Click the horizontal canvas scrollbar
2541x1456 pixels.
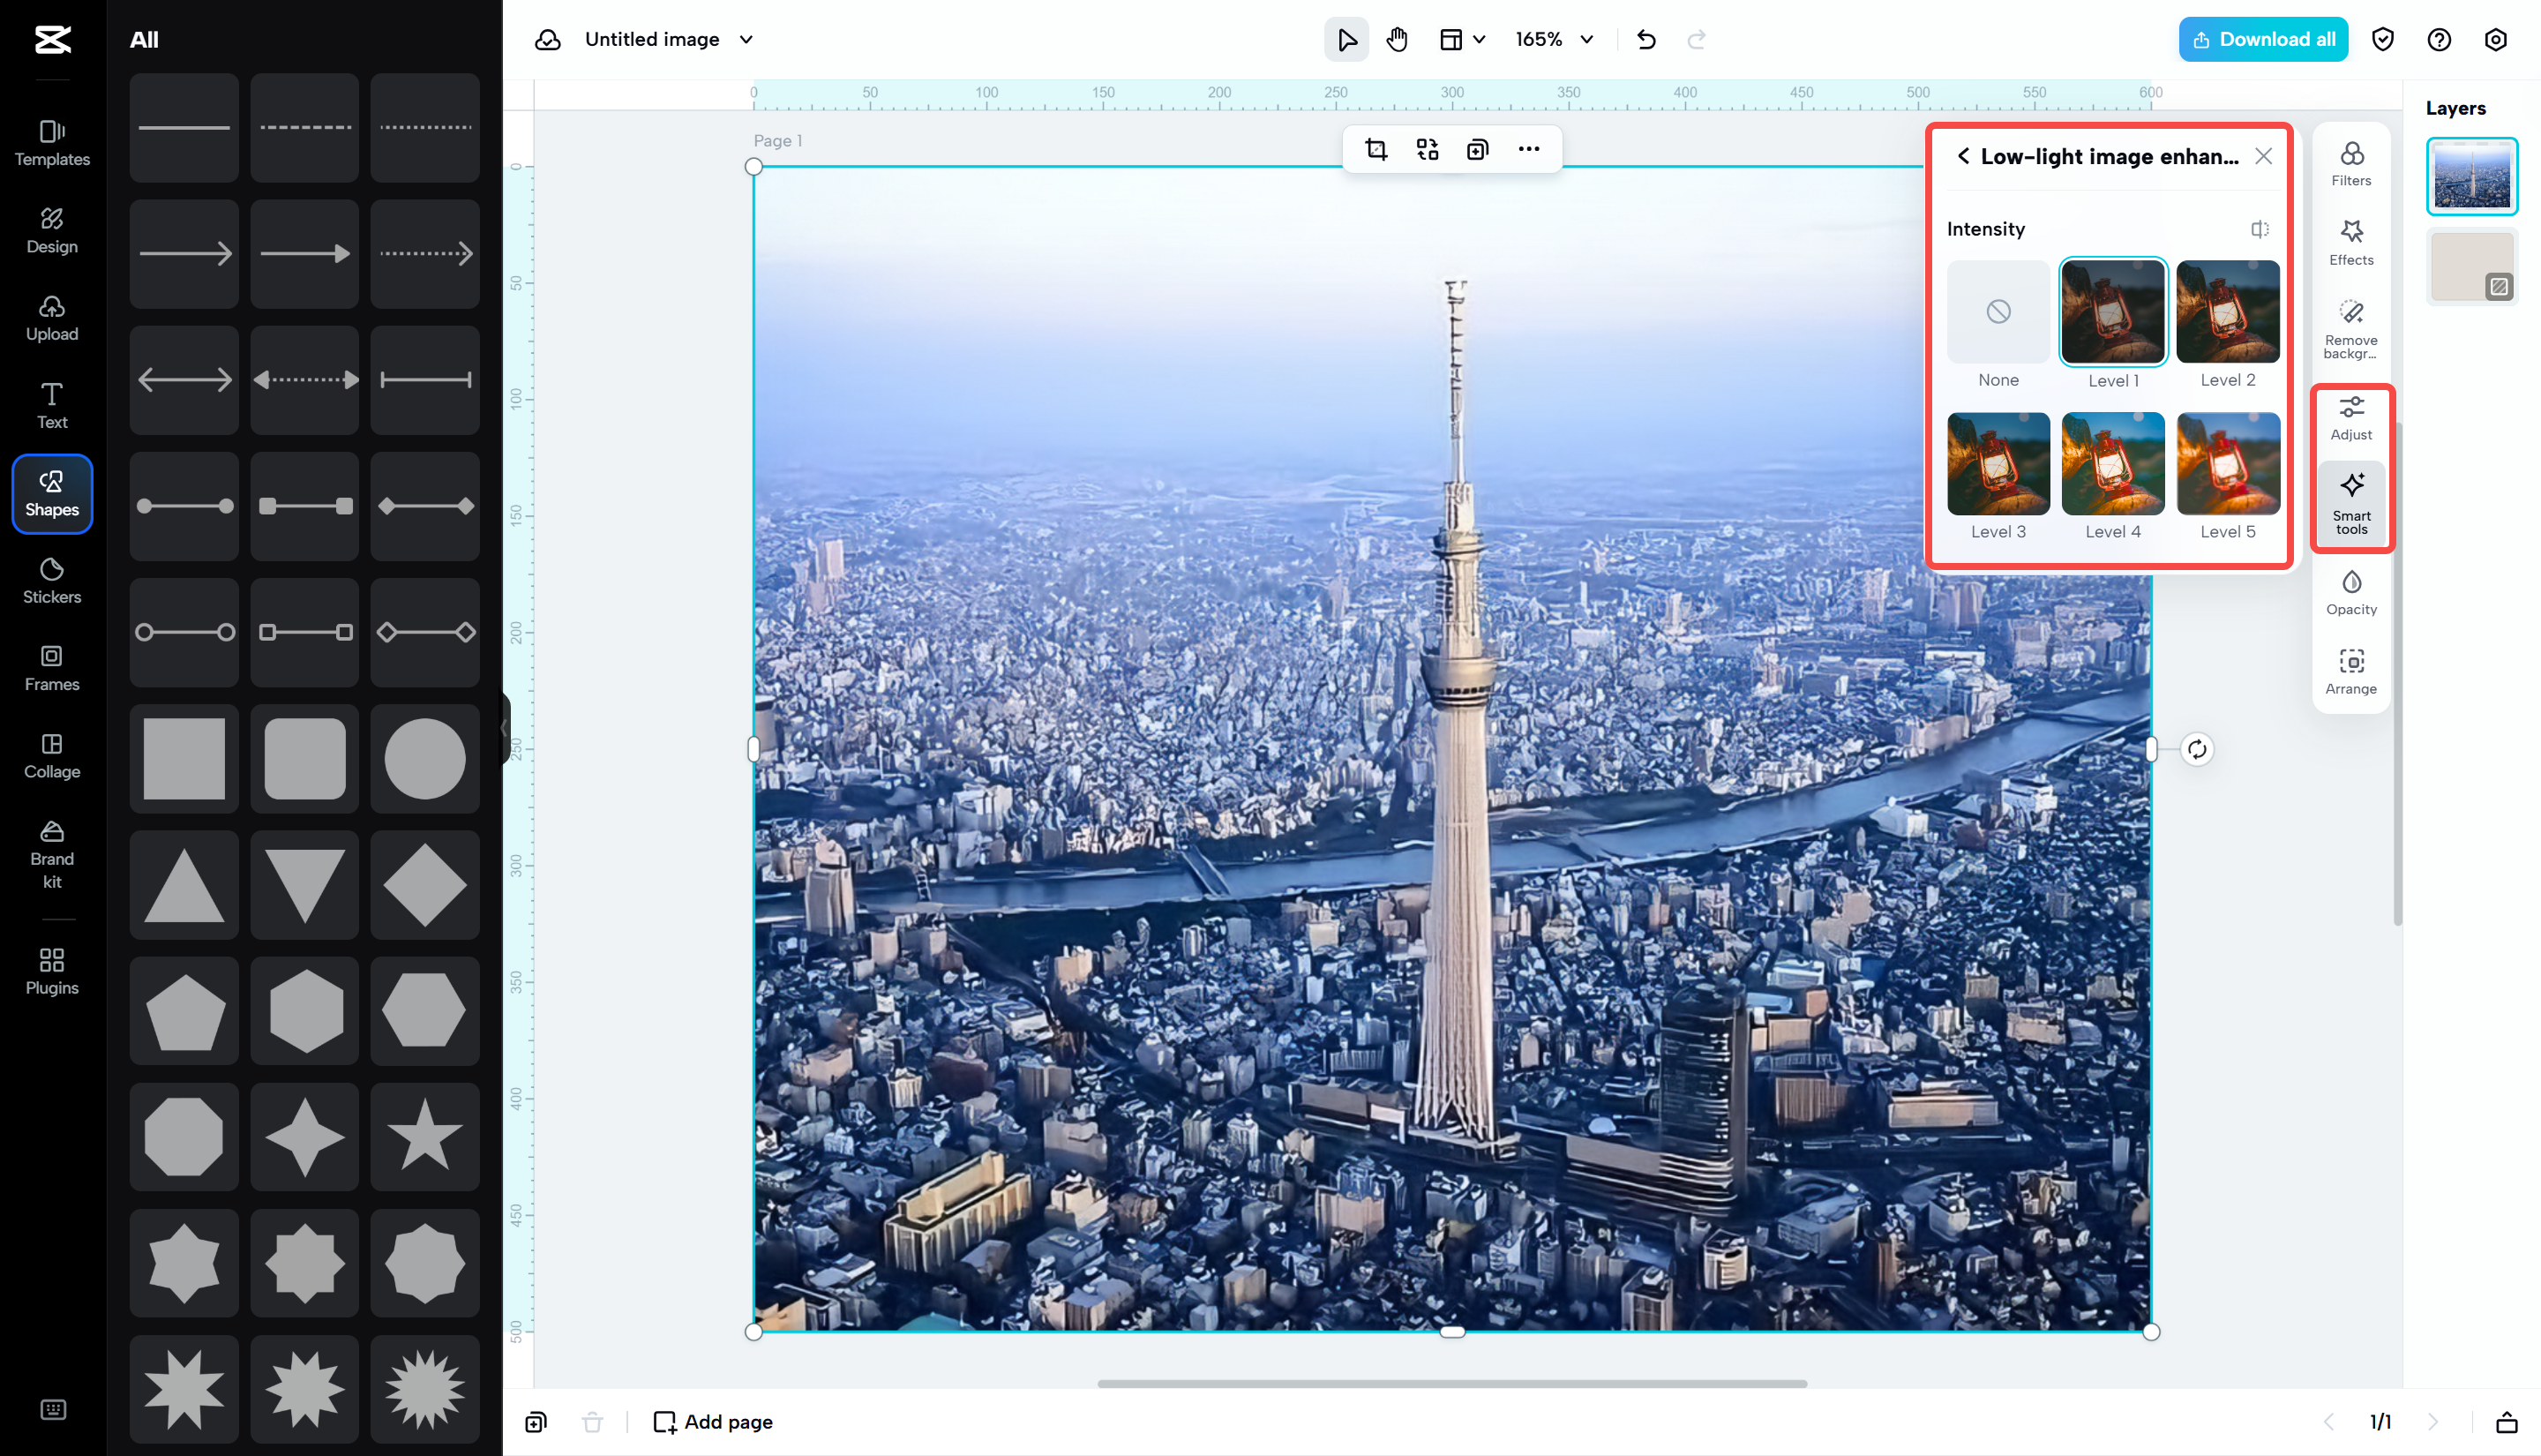pyautogui.click(x=1451, y=1384)
